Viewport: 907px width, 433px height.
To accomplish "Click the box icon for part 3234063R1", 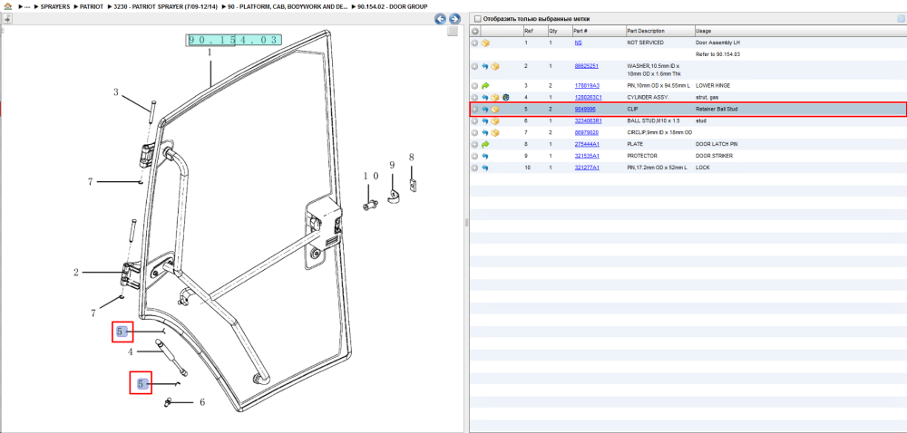I will click(x=494, y=121).
